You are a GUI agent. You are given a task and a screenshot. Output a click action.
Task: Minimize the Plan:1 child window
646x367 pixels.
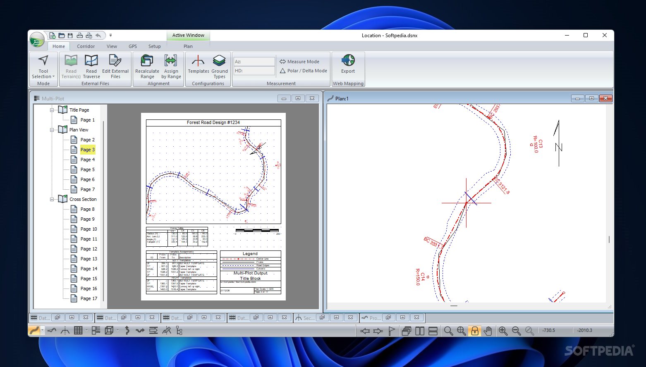coord(577,98)
